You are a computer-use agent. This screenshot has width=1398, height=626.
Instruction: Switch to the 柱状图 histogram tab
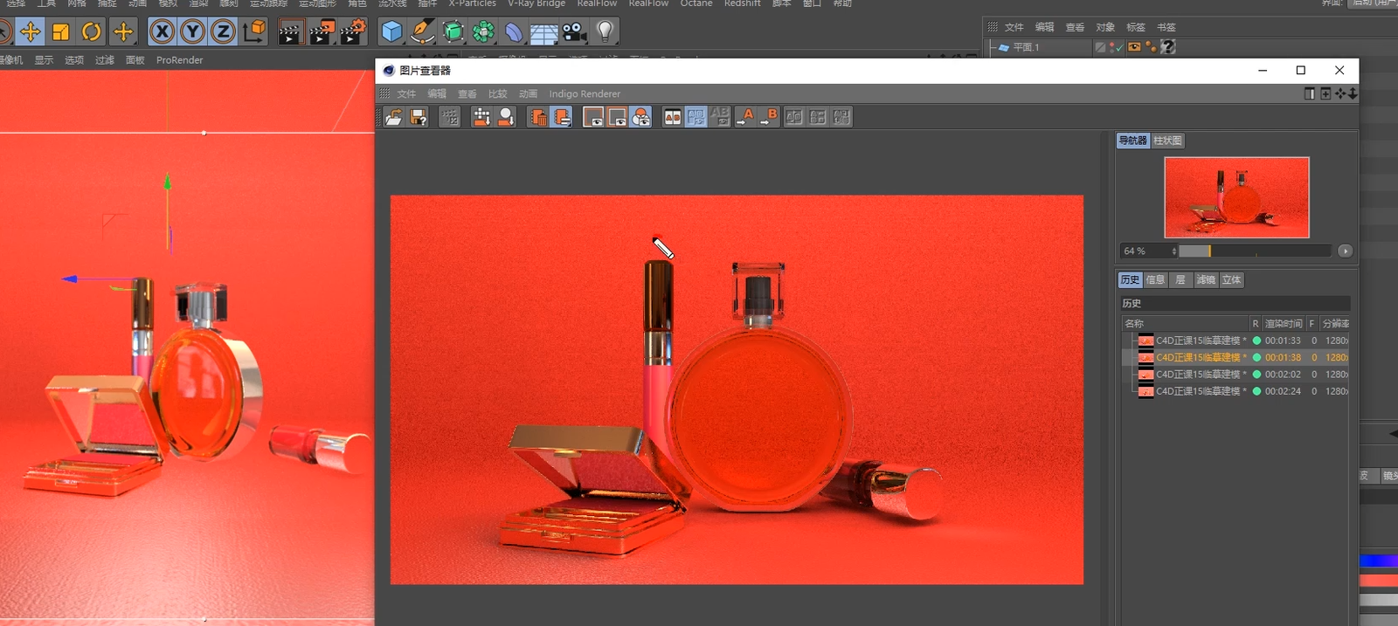[1167, 141]
